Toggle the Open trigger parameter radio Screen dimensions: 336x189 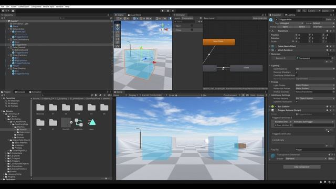[x=192, y=26]
